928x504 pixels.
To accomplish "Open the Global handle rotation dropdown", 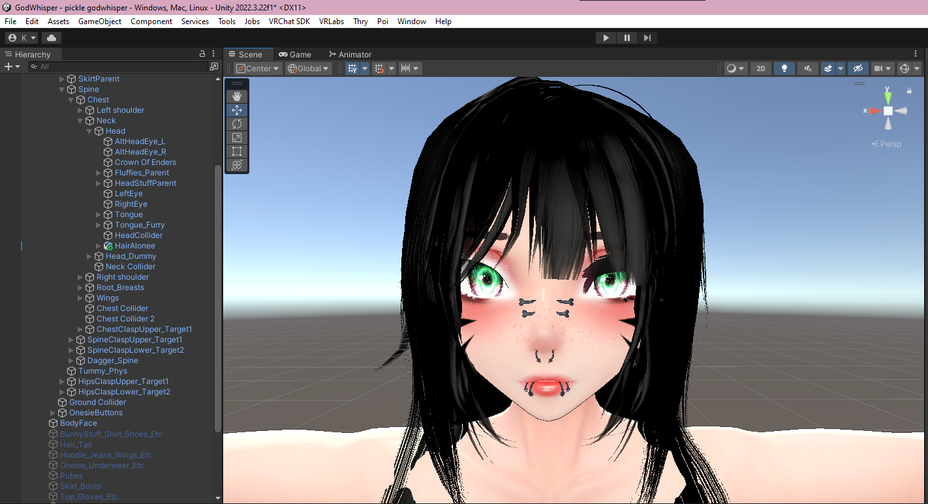I will (309, 68).
